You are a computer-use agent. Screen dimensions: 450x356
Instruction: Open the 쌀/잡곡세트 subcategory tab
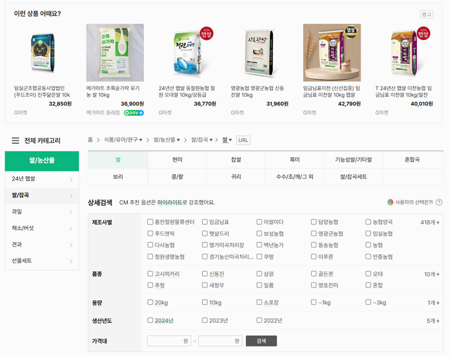[353, 177]
